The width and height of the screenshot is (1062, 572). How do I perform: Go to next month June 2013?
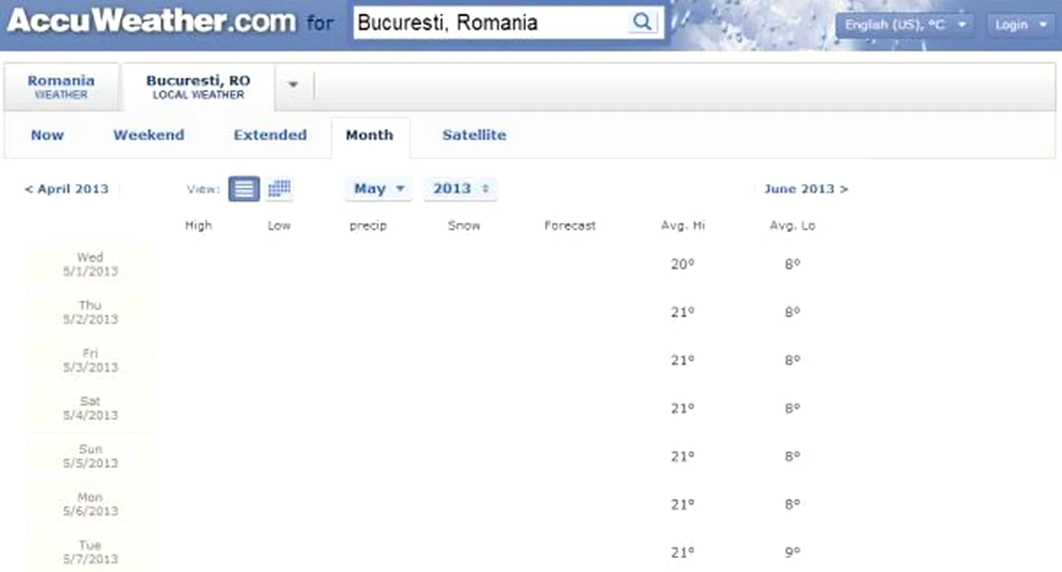(805, 189)
